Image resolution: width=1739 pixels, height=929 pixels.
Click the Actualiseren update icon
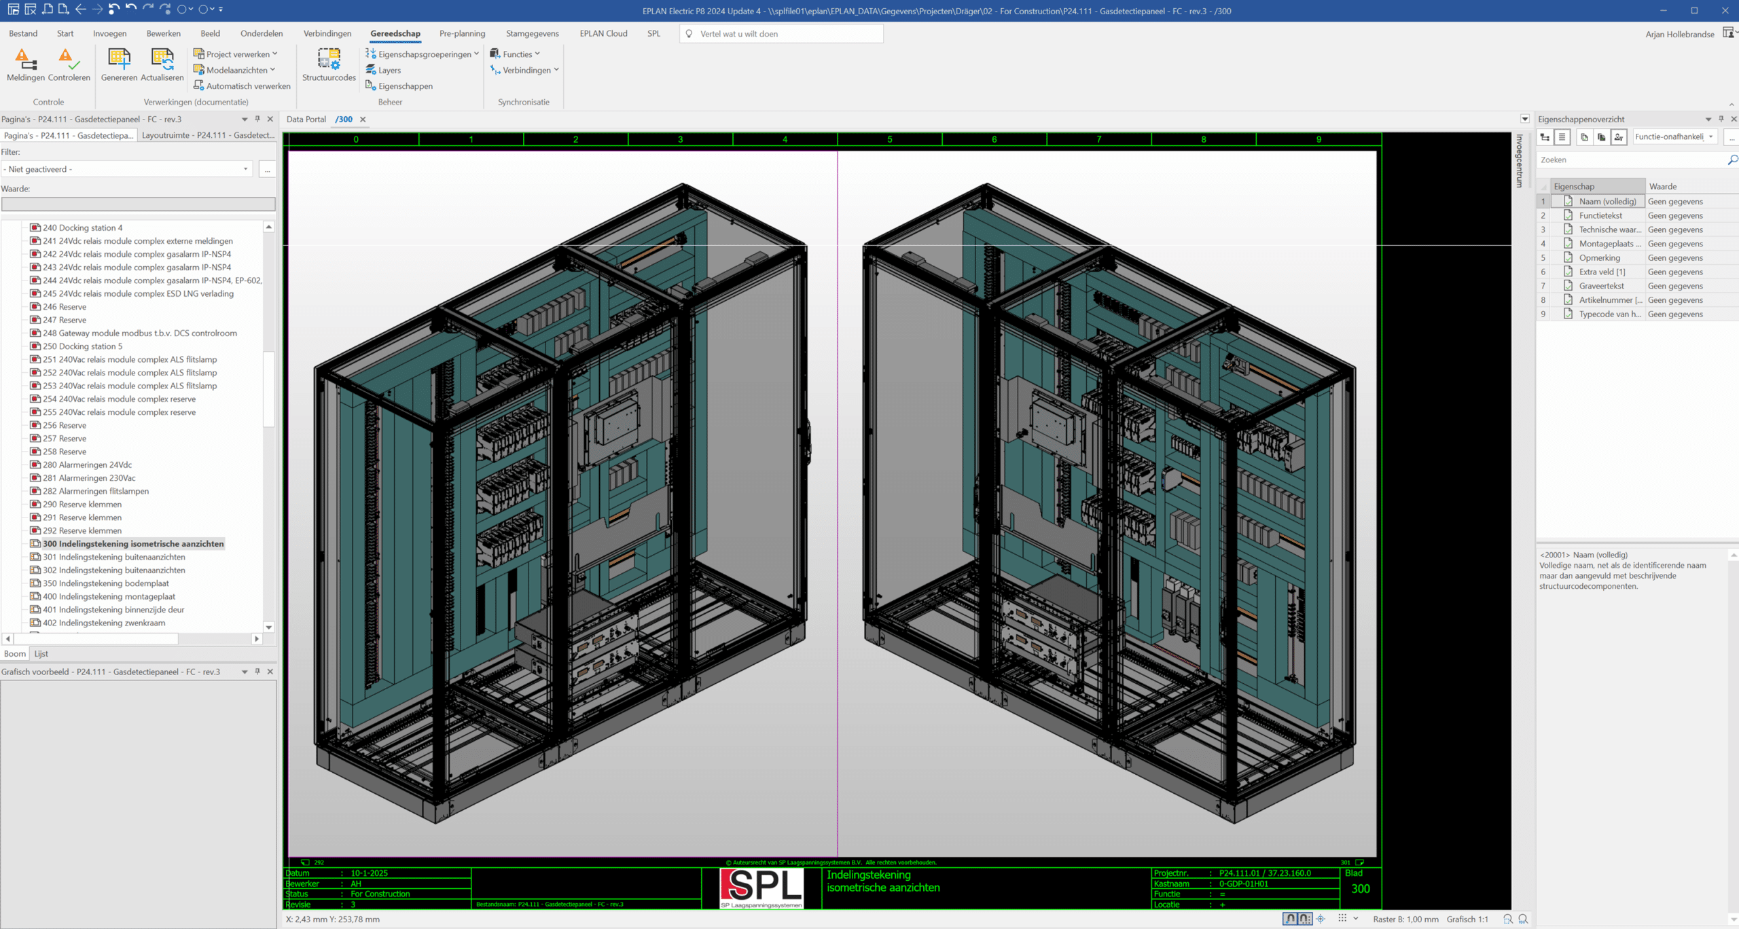(x=162, y=65)
